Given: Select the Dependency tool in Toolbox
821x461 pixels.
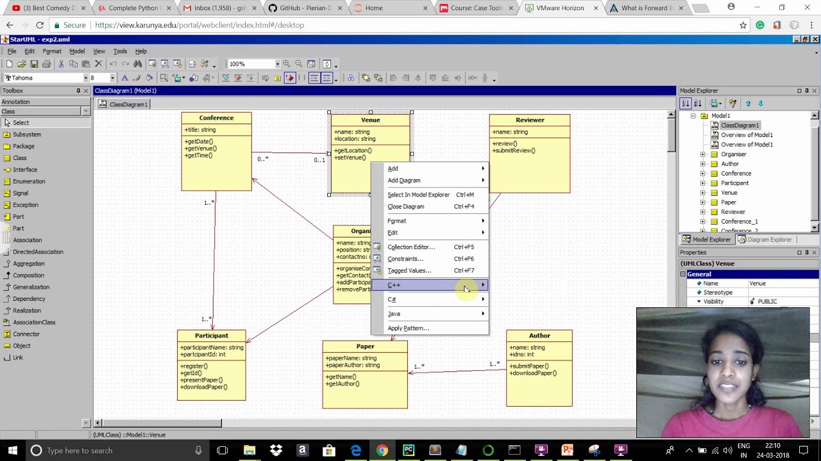Looking at the screenshot, I should pos(29,299).
